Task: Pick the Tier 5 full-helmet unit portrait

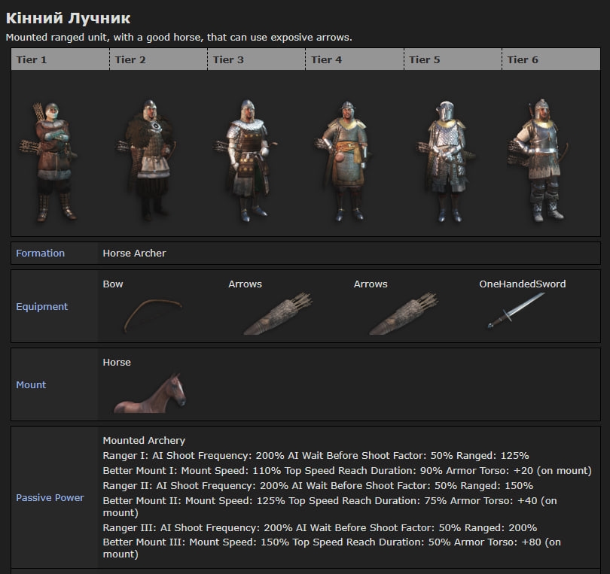Action: click(x=444, y=159)
